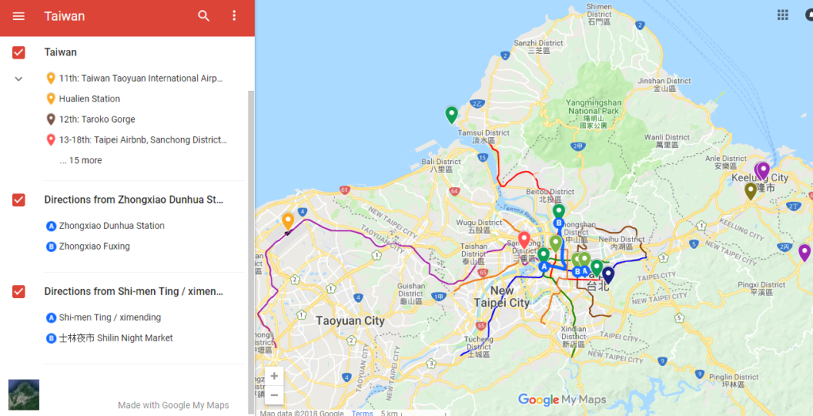Expand the '... 15 more' list
The width and height of the screenshot is (813, 416).
[x=80, y=160]
